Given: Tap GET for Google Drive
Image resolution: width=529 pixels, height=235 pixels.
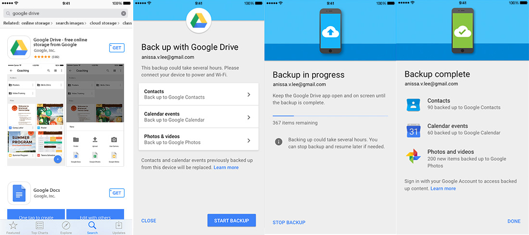Looking at the screenshot, I should (117, 48).
